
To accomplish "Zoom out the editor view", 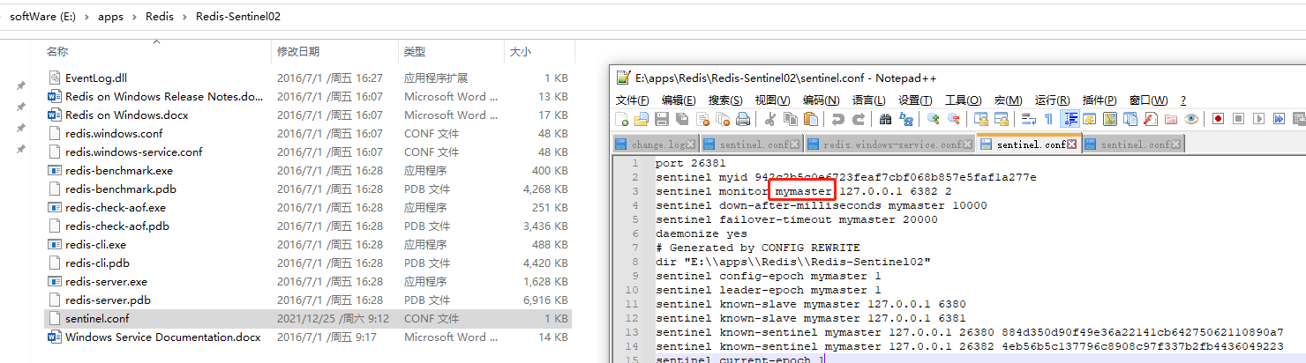I will (953, 119).
